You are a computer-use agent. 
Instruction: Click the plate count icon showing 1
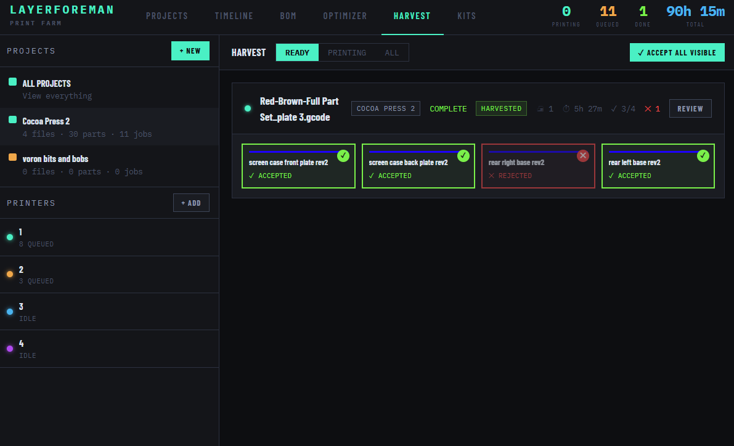click(x=540, y=109)
